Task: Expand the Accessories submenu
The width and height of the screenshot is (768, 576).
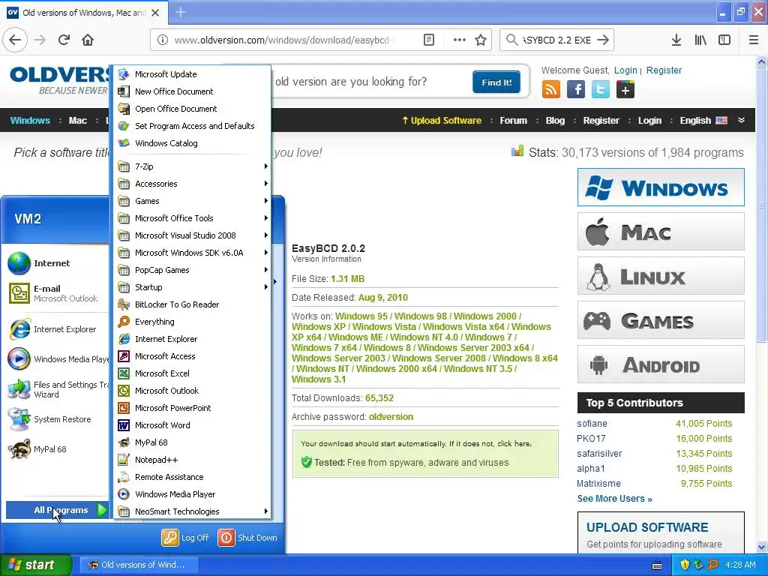Action: [x=193, y=184]
